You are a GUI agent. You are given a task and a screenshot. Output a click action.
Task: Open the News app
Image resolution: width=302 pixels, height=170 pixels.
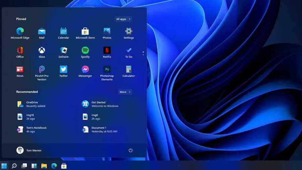(20, 72)
